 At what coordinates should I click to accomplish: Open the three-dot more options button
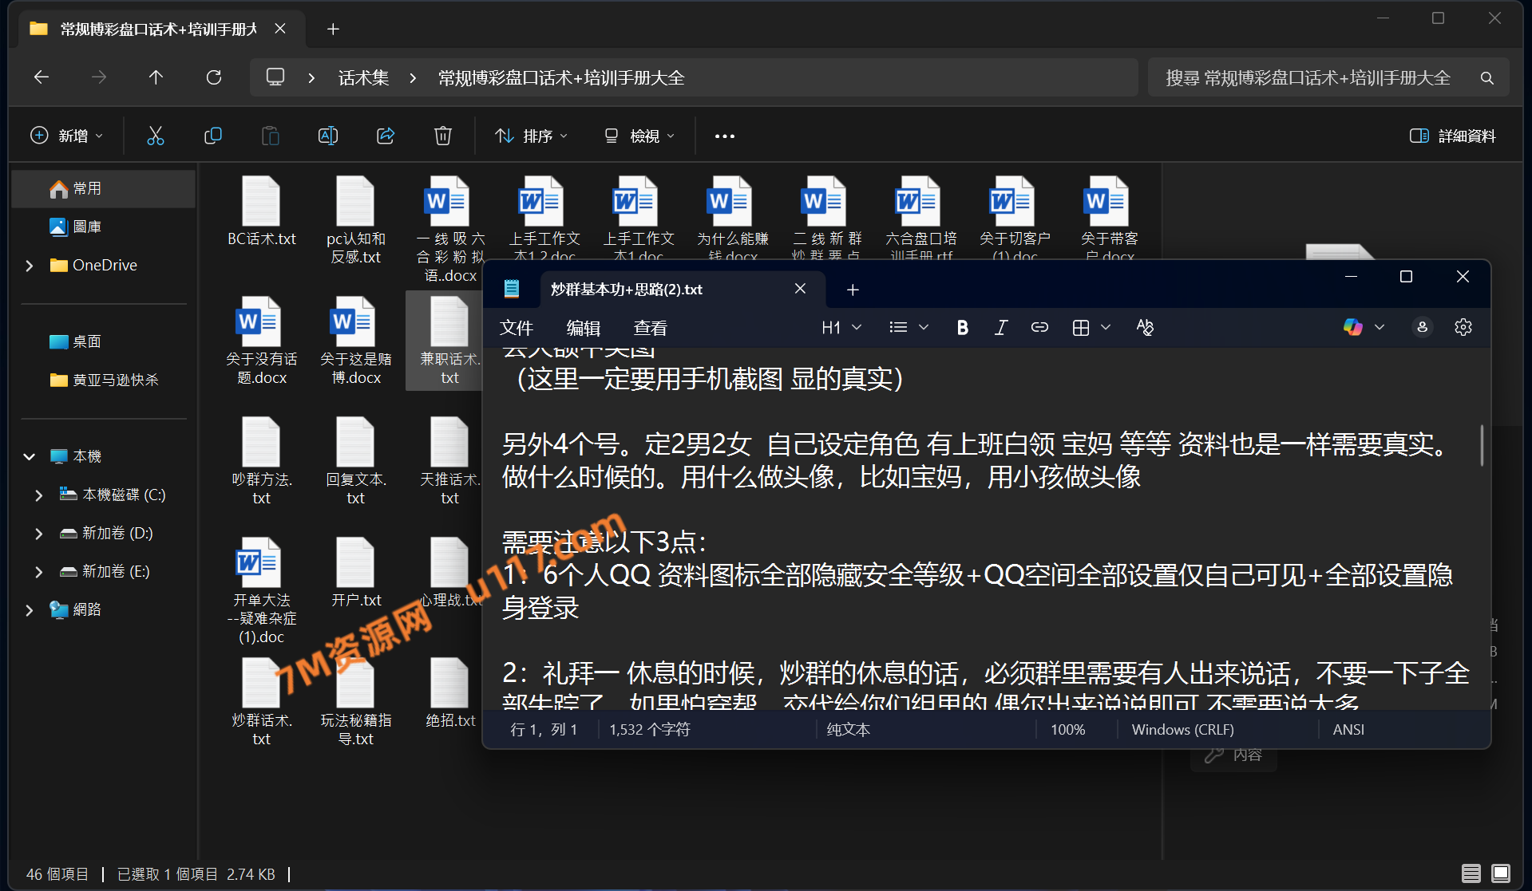click(725, 136)
